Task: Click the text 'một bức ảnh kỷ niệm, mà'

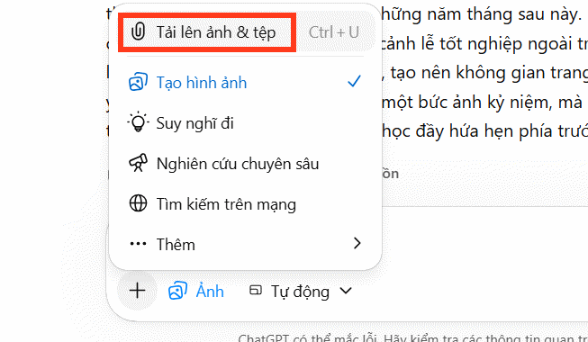Action: (482, 102)
